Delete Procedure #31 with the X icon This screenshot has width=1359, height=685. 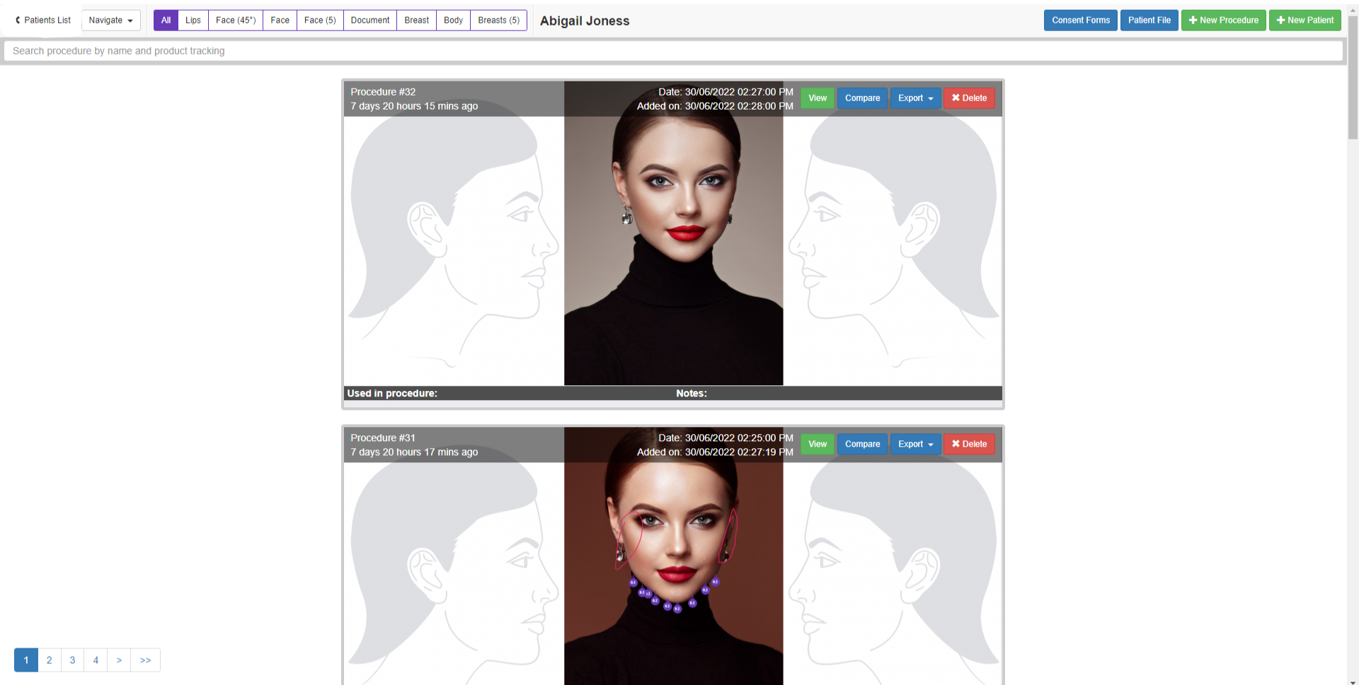(x=969, y=445)
